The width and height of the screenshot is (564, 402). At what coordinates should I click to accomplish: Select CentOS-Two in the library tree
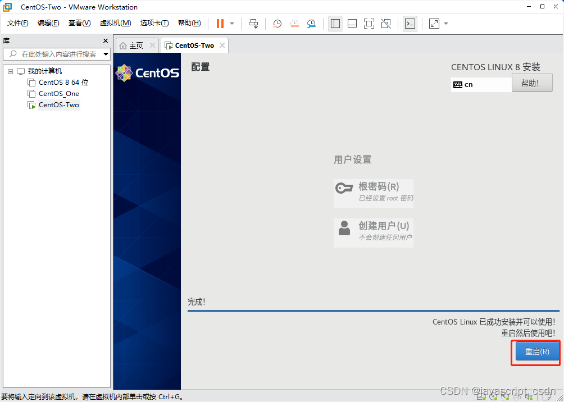click(x=58, y=105)
